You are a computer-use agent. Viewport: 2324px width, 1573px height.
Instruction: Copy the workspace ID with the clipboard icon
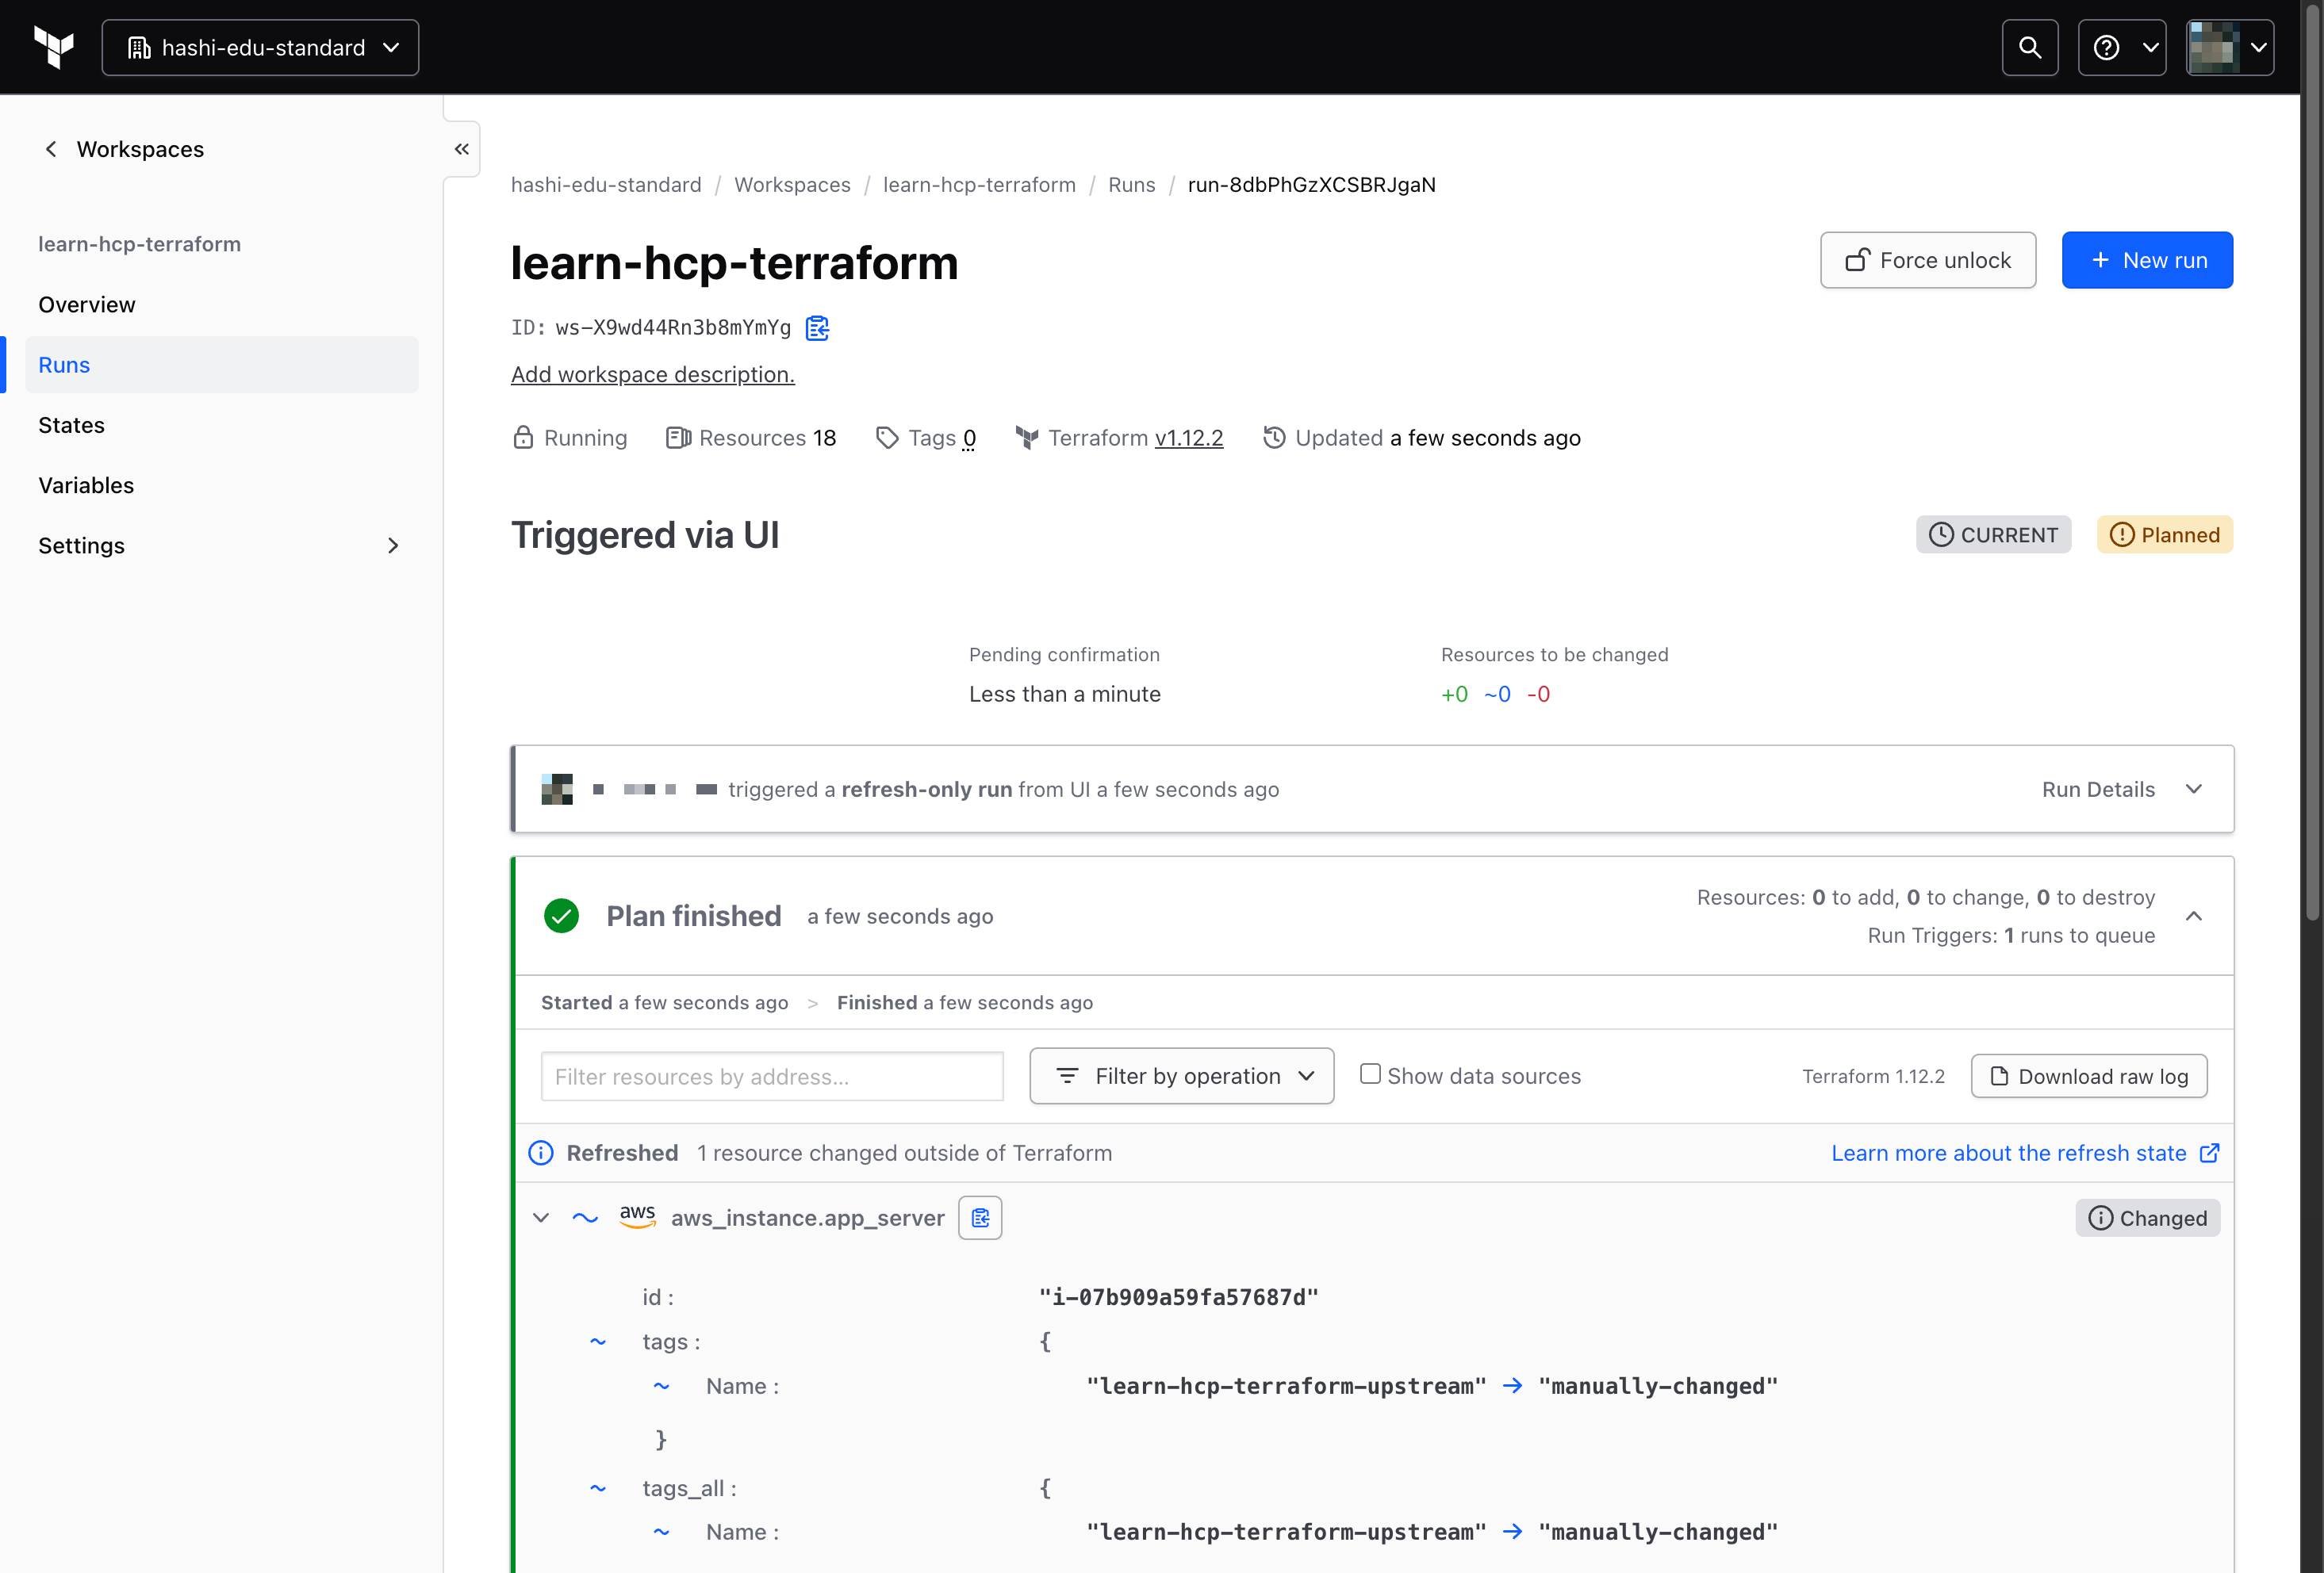point(818,327)
